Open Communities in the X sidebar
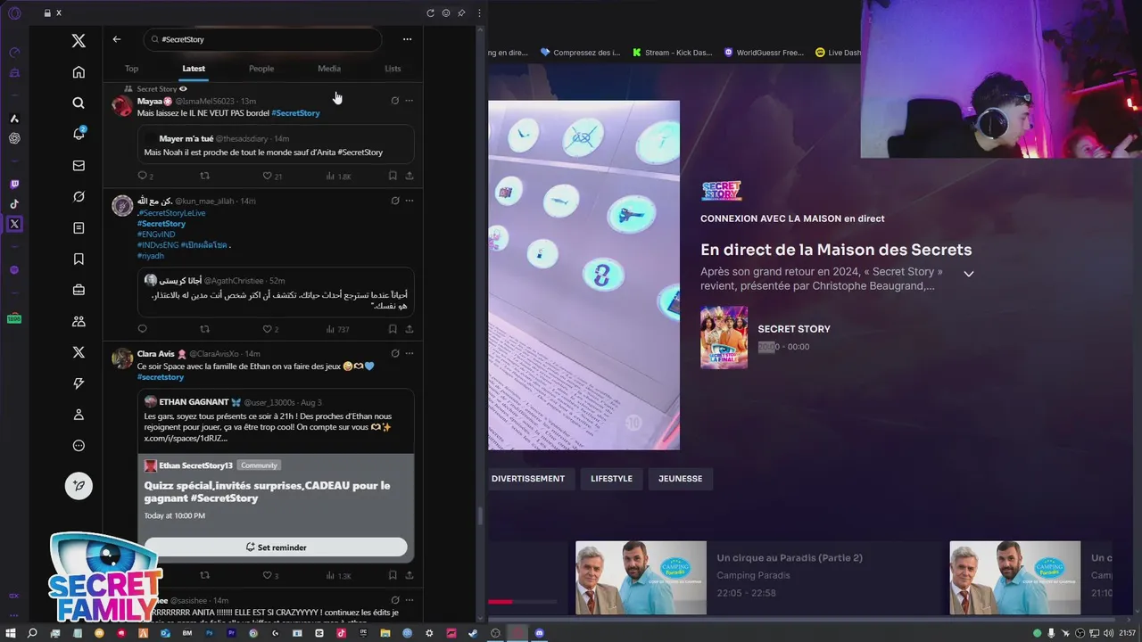This screenshot has width=1142, height=642. point(79,321)
